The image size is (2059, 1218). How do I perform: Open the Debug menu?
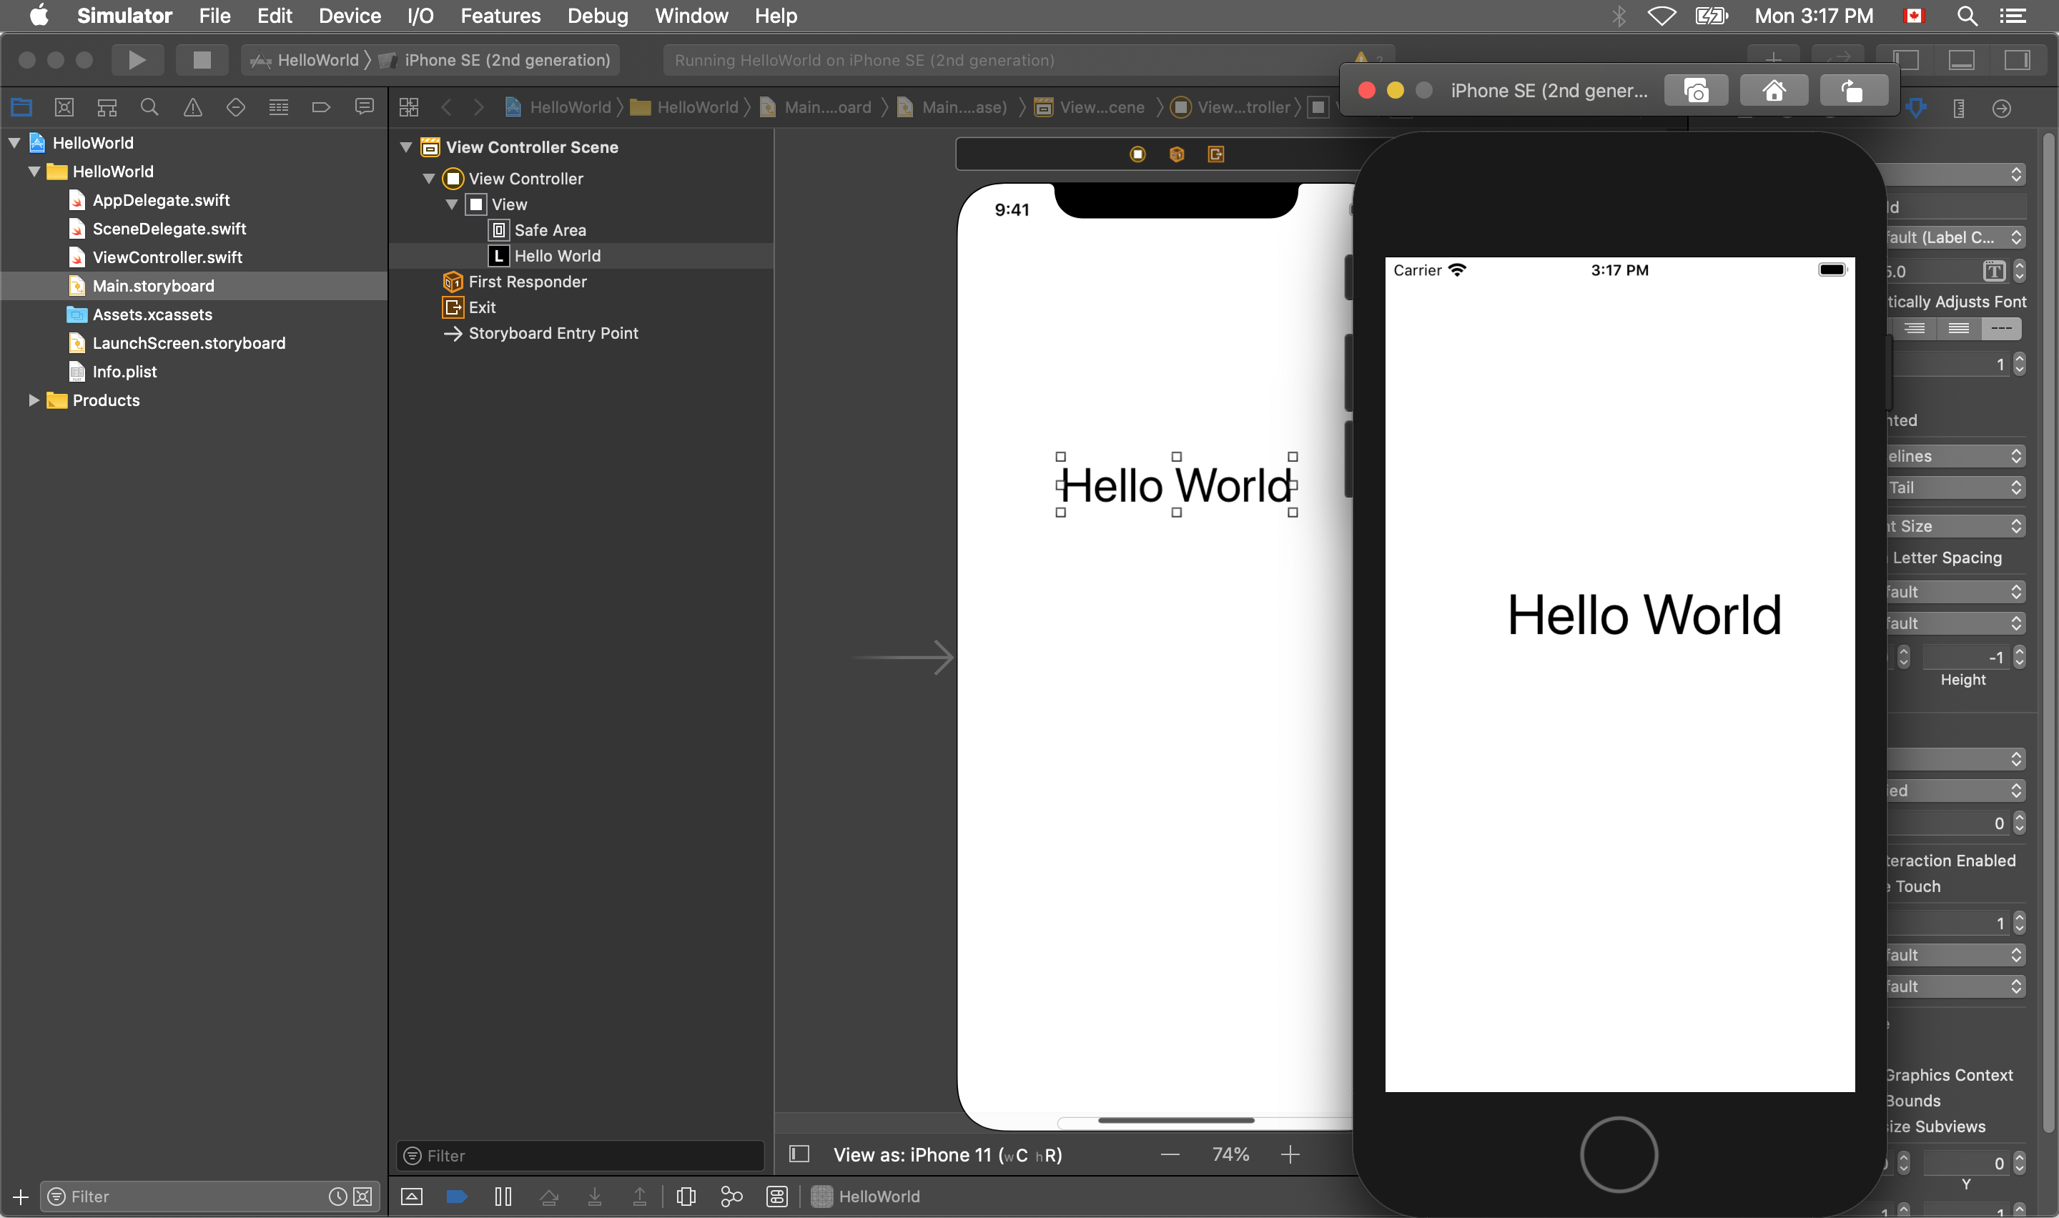(x=598, y=16)
